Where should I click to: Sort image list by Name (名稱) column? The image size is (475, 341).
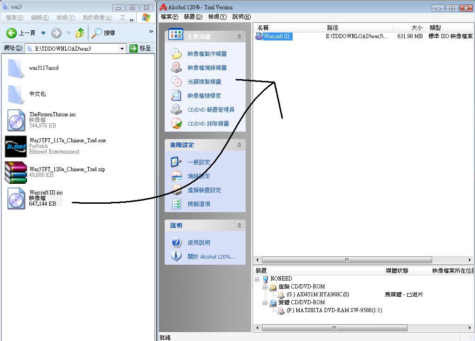(x=288, y=28)
